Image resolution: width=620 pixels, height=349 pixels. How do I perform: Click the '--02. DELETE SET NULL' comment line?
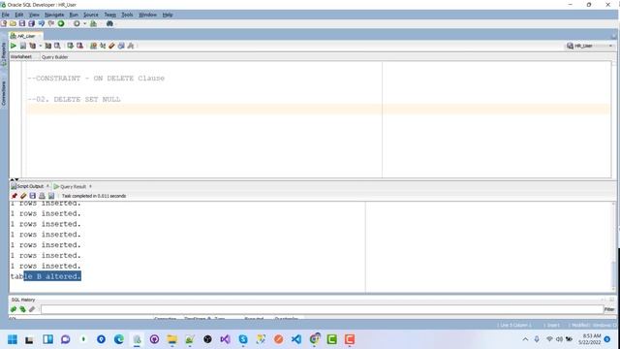coord(74,99)
